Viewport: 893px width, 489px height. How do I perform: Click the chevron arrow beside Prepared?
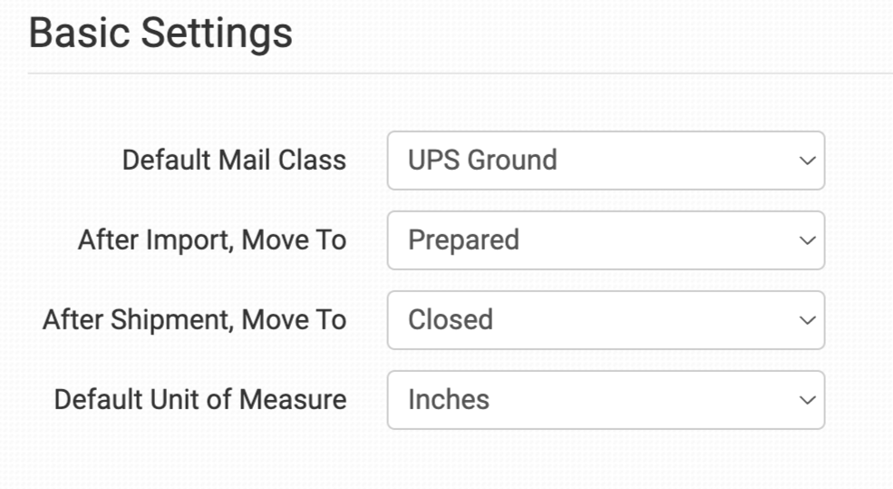pos(806,241)
